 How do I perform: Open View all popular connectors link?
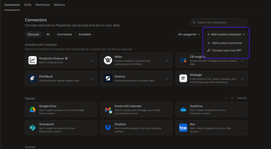pos(241,98)
